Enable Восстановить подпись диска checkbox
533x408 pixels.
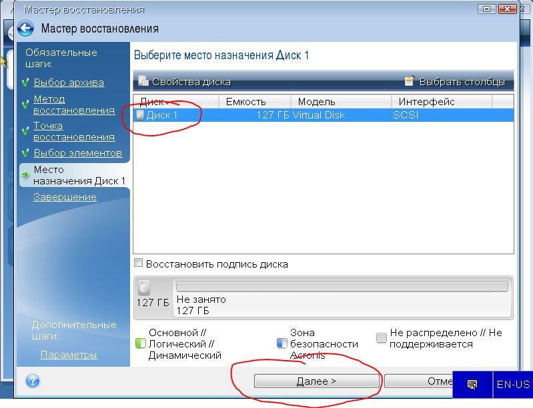click(x=139, y=264)
